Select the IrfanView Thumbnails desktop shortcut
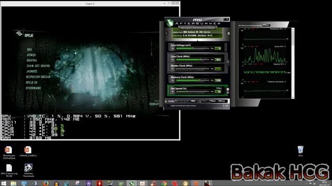332x186 pixels. [29, 171]
